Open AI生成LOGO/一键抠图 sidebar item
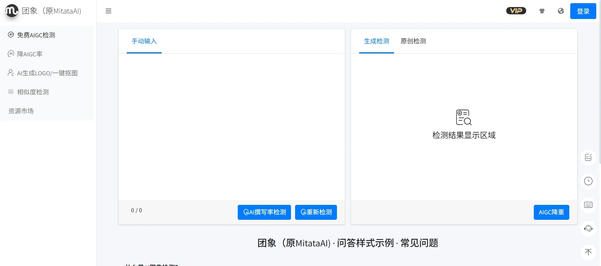Screen dimensions: 601x266 (x=47, y=73)
